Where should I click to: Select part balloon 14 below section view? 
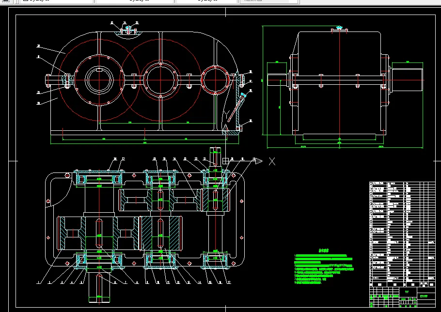pyautogui.click(x=199, y=282)
